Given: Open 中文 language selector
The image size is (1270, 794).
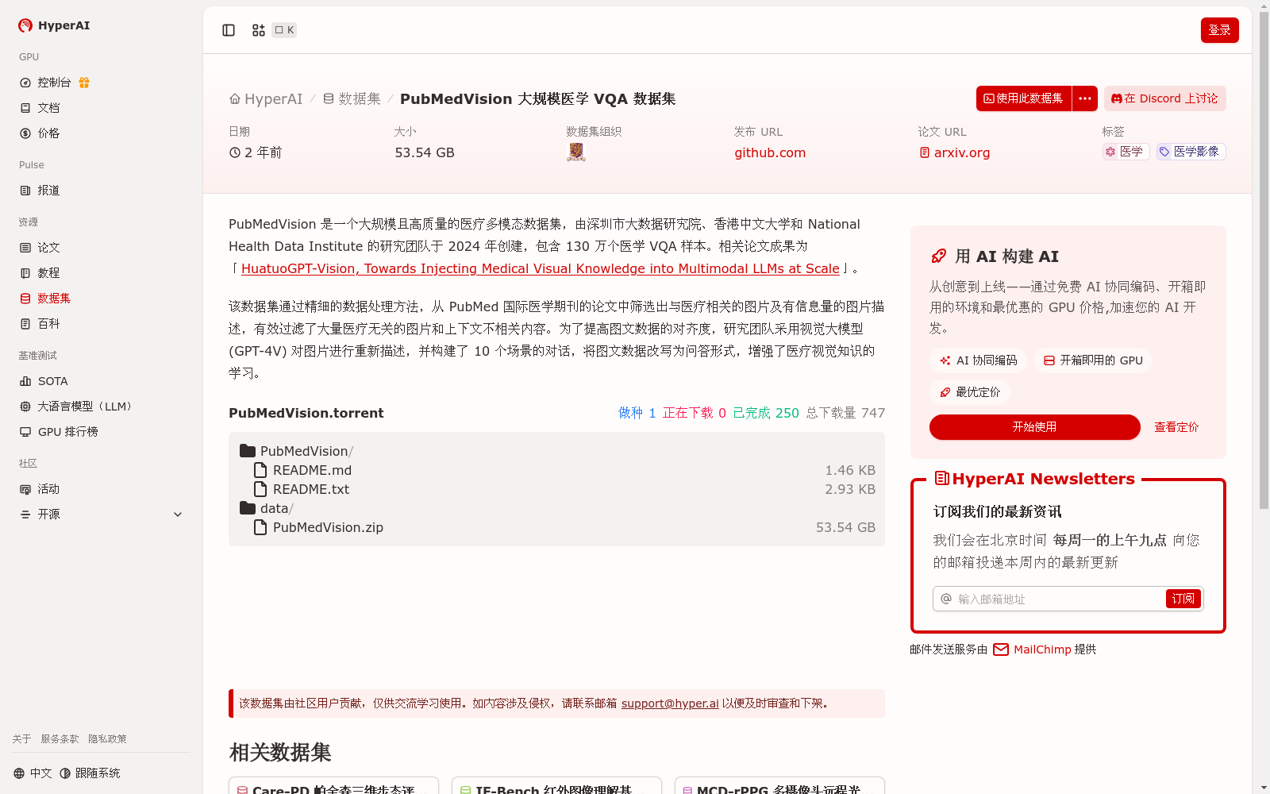Looking at the screenshot, I should 33,773.
